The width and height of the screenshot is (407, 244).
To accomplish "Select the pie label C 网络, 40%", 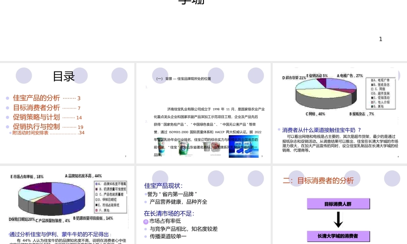I will click(x=315, y=114).
